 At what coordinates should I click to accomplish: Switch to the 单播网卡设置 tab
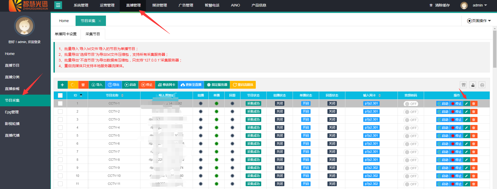pyautogui.click(x=66, y=34)
